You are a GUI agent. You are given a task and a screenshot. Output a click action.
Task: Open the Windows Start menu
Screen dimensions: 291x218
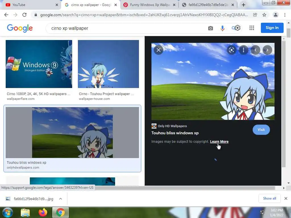[7, 212]
